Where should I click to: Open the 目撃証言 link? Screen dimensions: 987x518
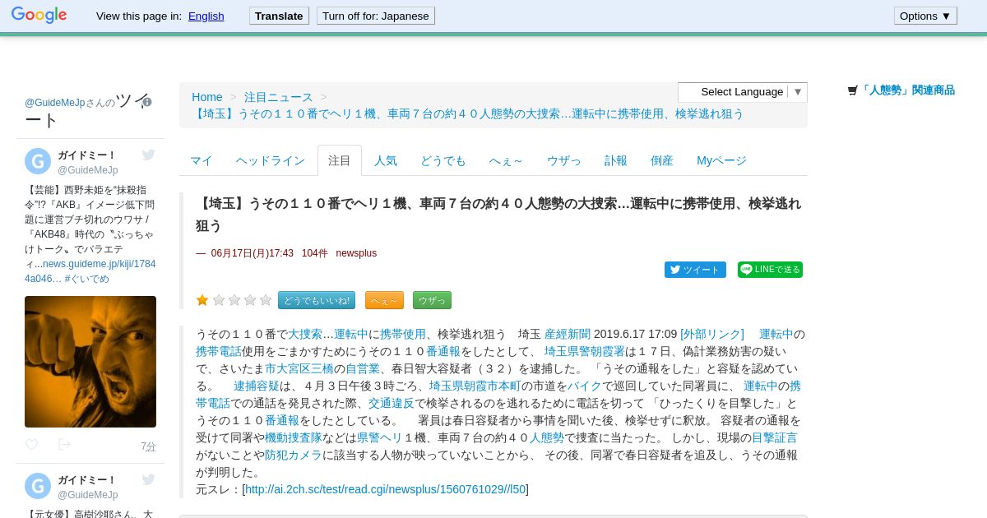775,437
